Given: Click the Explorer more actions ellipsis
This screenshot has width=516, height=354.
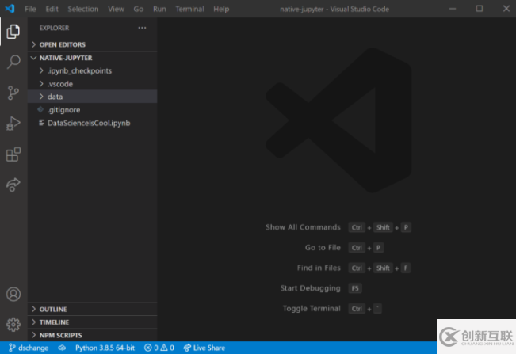Looking at the screenshot, I should 142,28.
